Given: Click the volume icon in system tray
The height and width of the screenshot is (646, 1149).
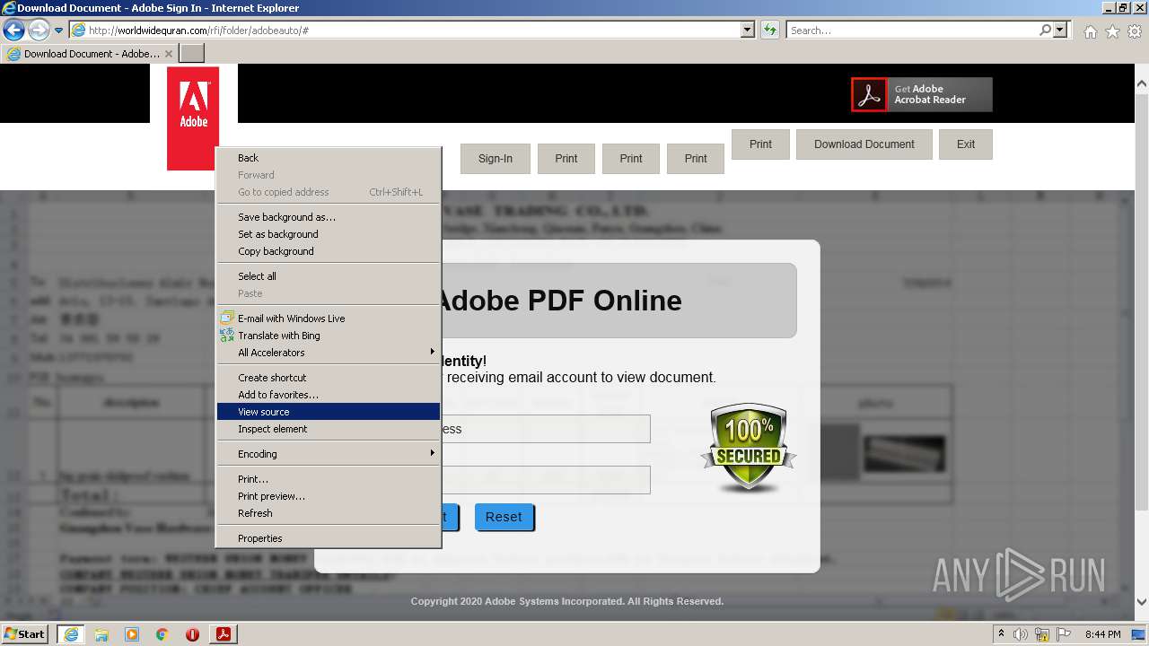Looking at the screenshot, I should pos(1020,634).
